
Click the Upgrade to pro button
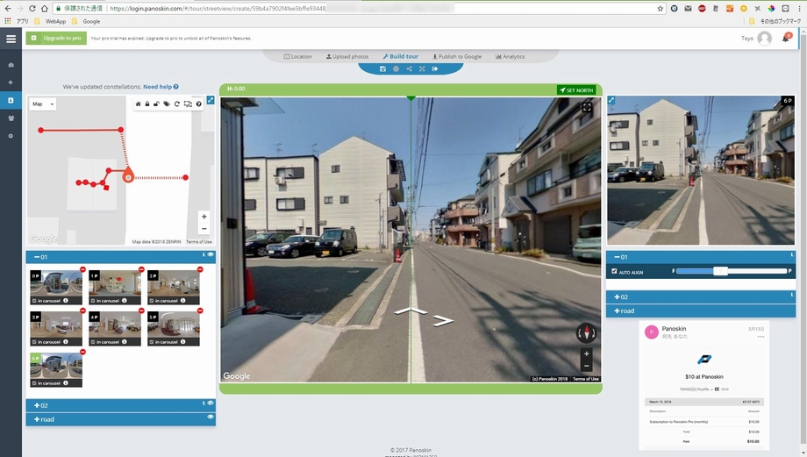56,38
